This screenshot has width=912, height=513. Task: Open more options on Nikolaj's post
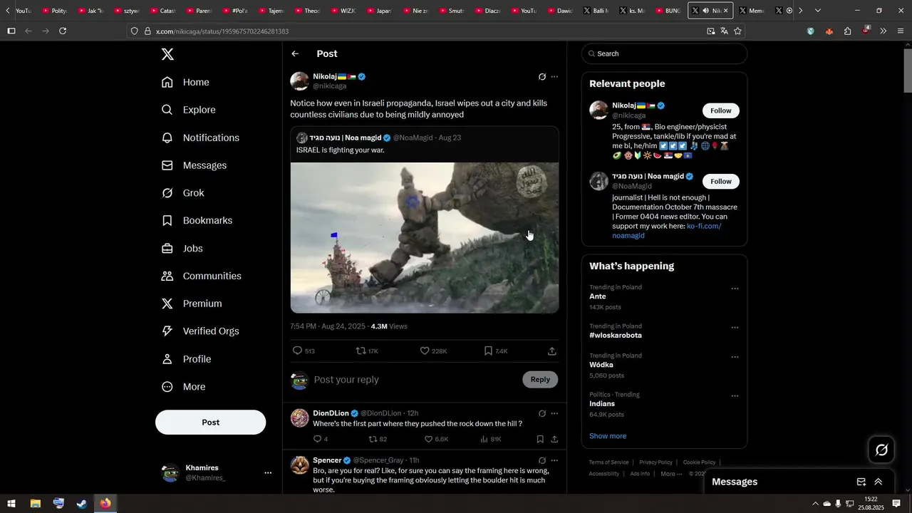coord(554,77)
